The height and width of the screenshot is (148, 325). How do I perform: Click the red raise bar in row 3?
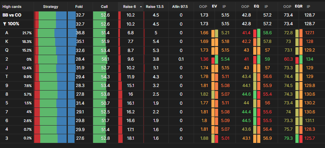coord(120,139)
